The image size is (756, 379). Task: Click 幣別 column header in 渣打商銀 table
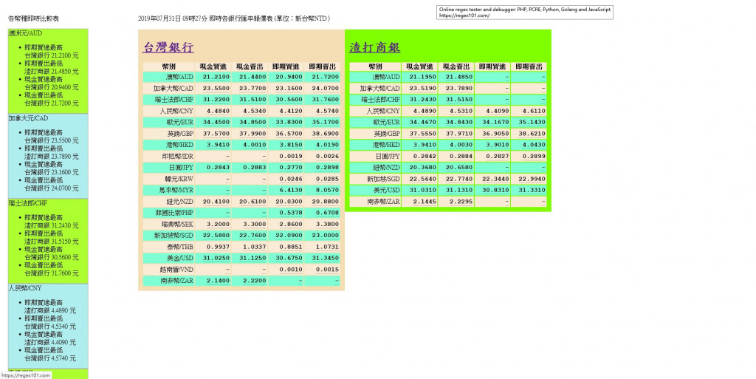[x=375, y=66]
